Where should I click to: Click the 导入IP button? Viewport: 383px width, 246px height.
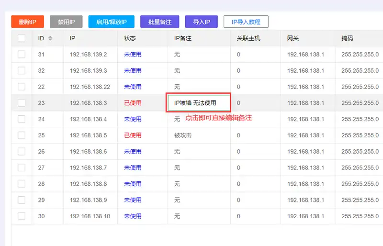[202, 22]
